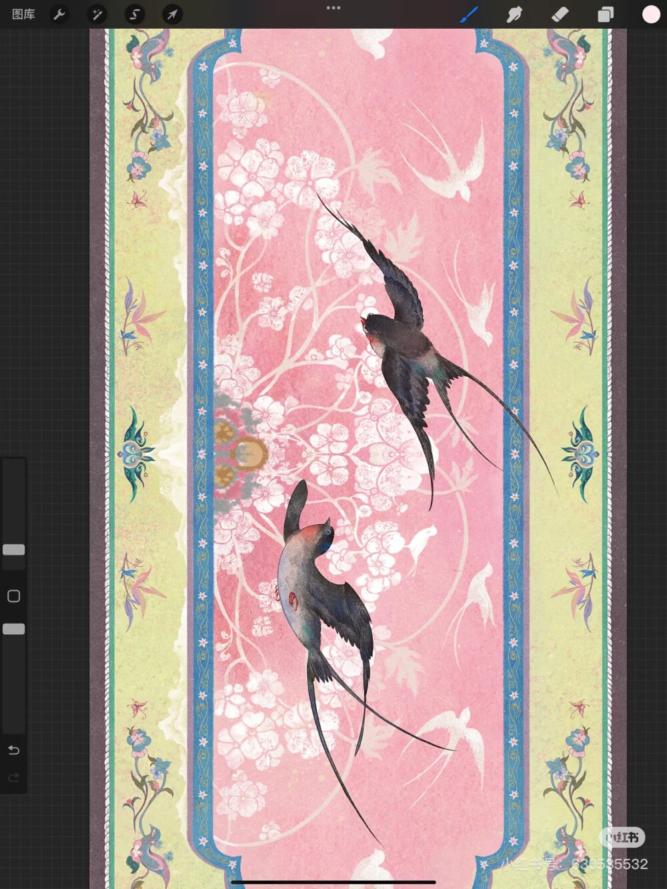Open the 图库 gallery
Screen dimensions: 667x889
click(x=23, y=14)
